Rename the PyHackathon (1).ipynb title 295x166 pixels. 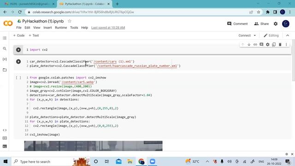43,21
